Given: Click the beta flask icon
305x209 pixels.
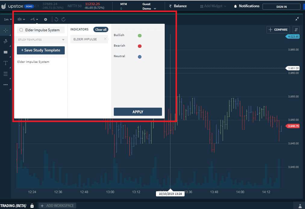Looking at the screenshot, I should click(x=300, y=206).
